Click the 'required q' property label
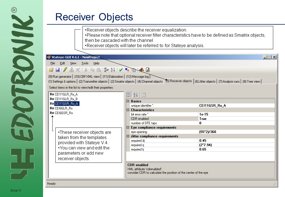 (137, 145)
